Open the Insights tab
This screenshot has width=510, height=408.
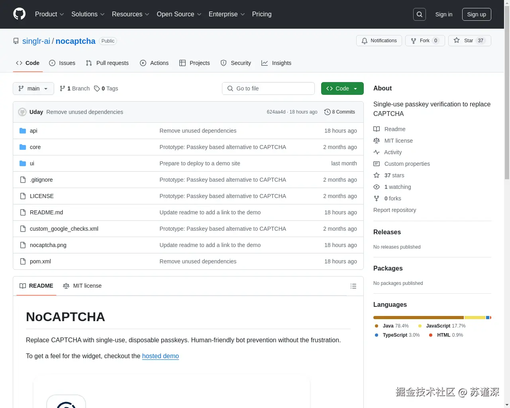coord(277,63)
